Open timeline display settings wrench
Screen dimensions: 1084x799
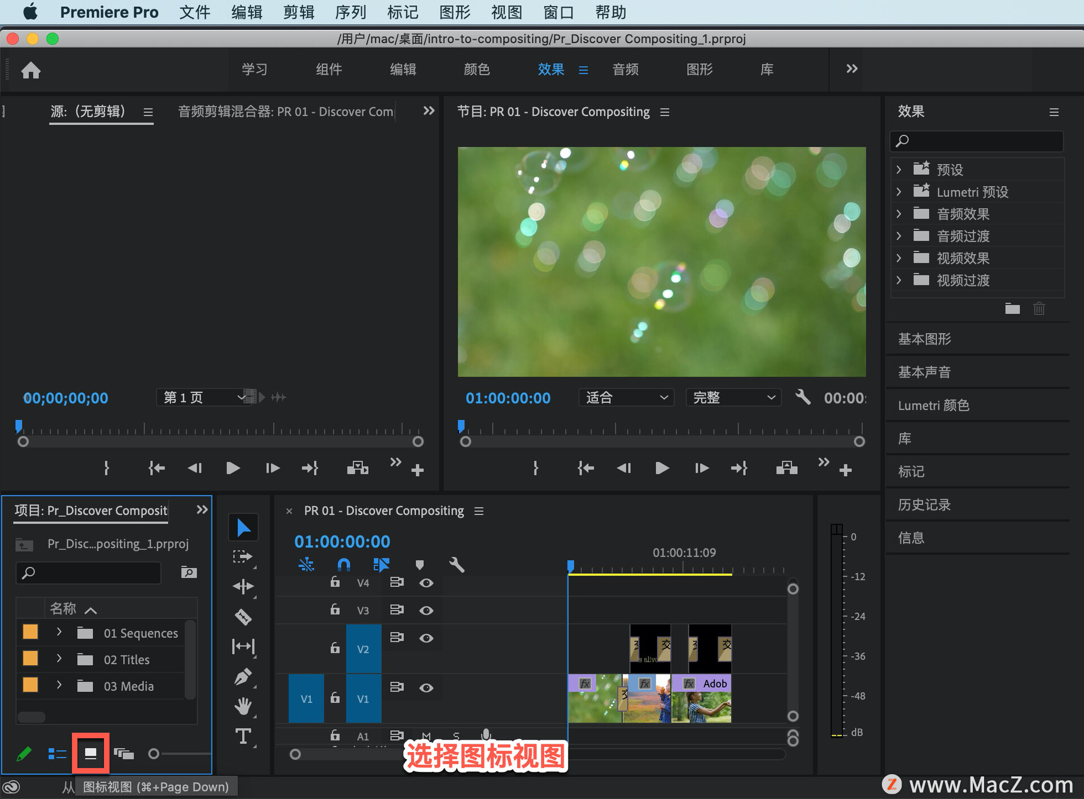click(456, 565)
